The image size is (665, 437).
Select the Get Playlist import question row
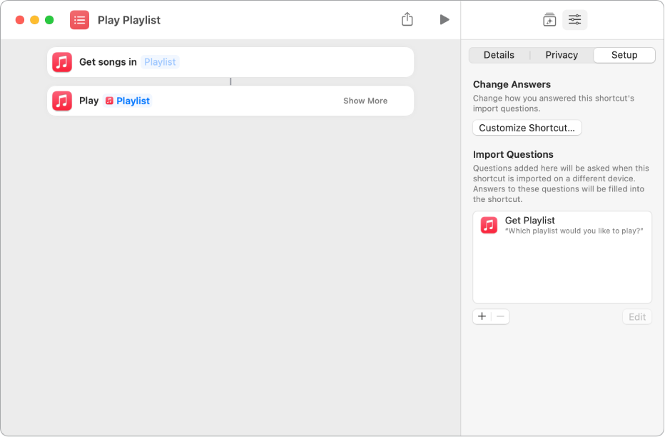[x=562, y=226]
